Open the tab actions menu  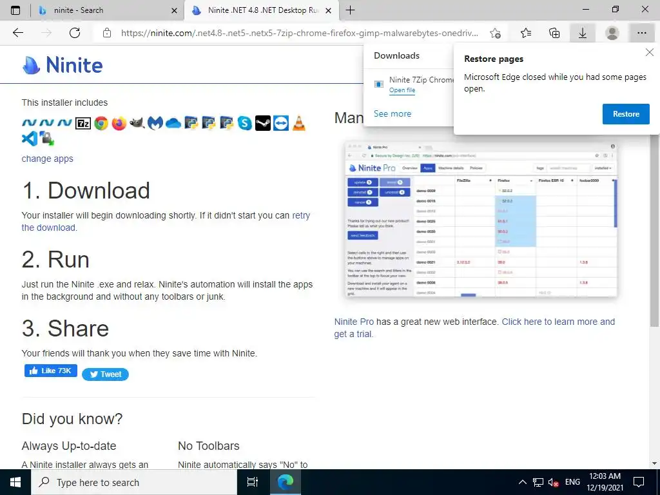click(15, 10)
